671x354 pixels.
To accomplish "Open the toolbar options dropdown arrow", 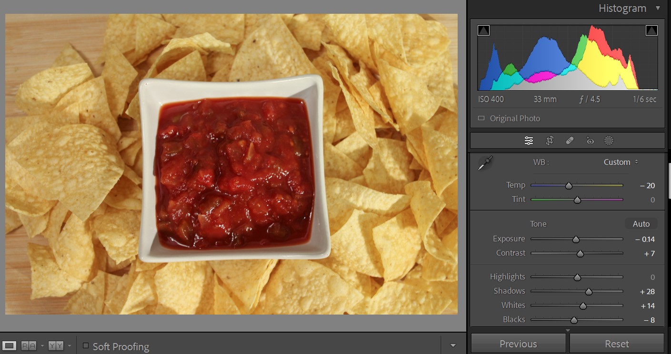I will [x=453, y=345].
